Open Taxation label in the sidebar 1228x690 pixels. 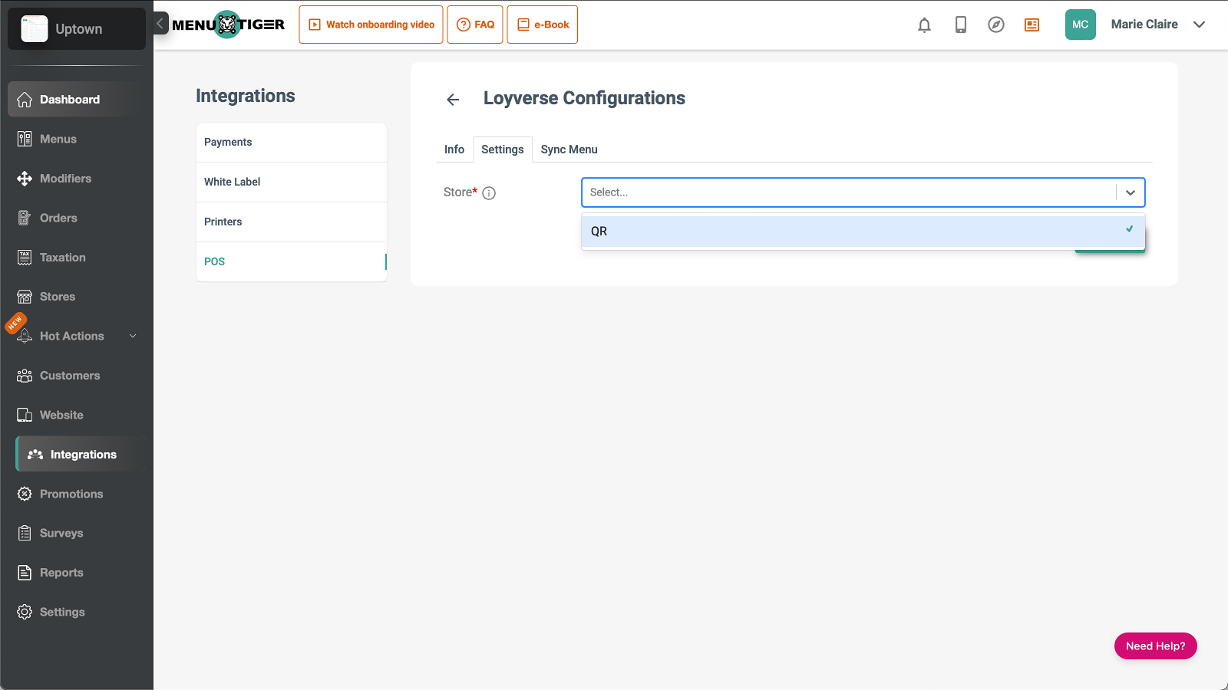[x=63, y=258]
